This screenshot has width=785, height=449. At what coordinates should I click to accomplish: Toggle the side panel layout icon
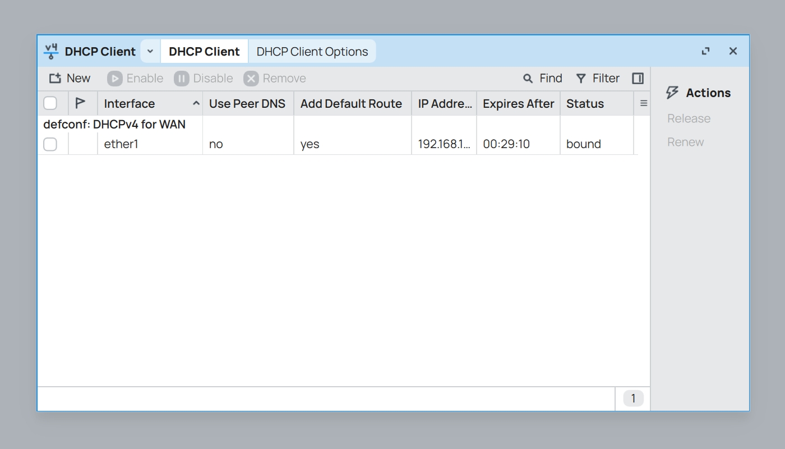coord(638,79)
